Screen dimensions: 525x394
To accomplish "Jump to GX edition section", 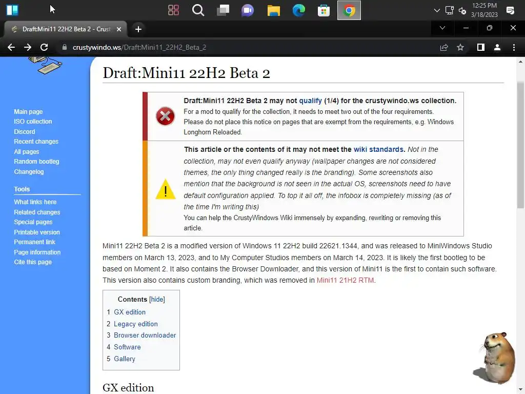I will [130, 312].
